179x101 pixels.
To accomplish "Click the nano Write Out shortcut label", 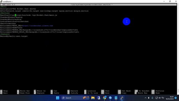I will 25,91.
